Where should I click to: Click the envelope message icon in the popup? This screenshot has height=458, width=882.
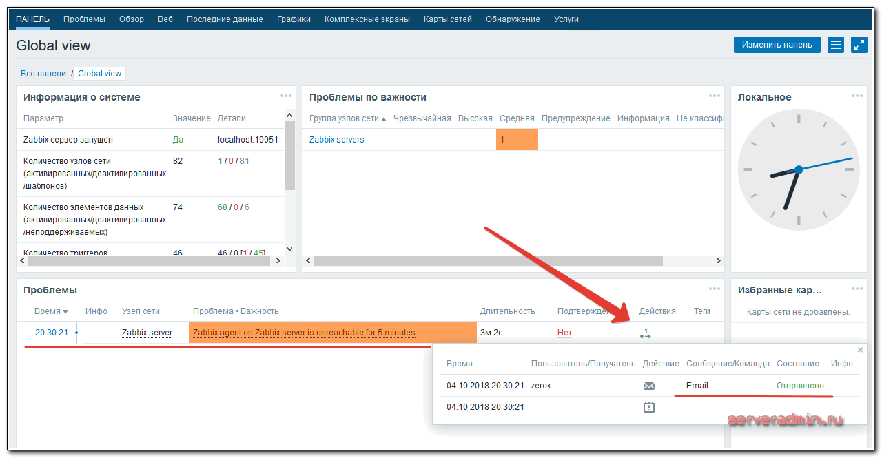click(648, 386)
